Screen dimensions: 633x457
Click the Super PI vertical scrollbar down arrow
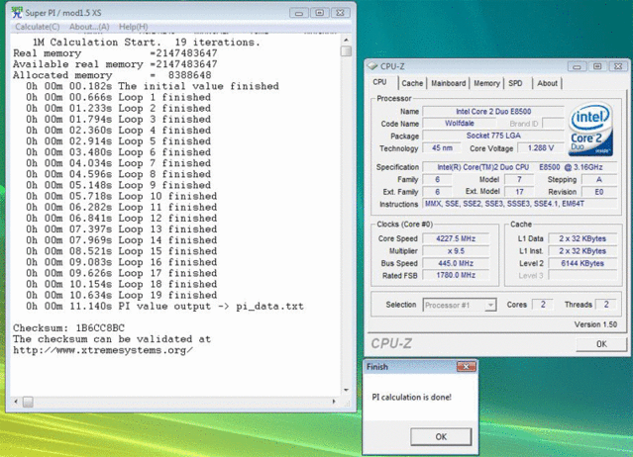(346, 390)
